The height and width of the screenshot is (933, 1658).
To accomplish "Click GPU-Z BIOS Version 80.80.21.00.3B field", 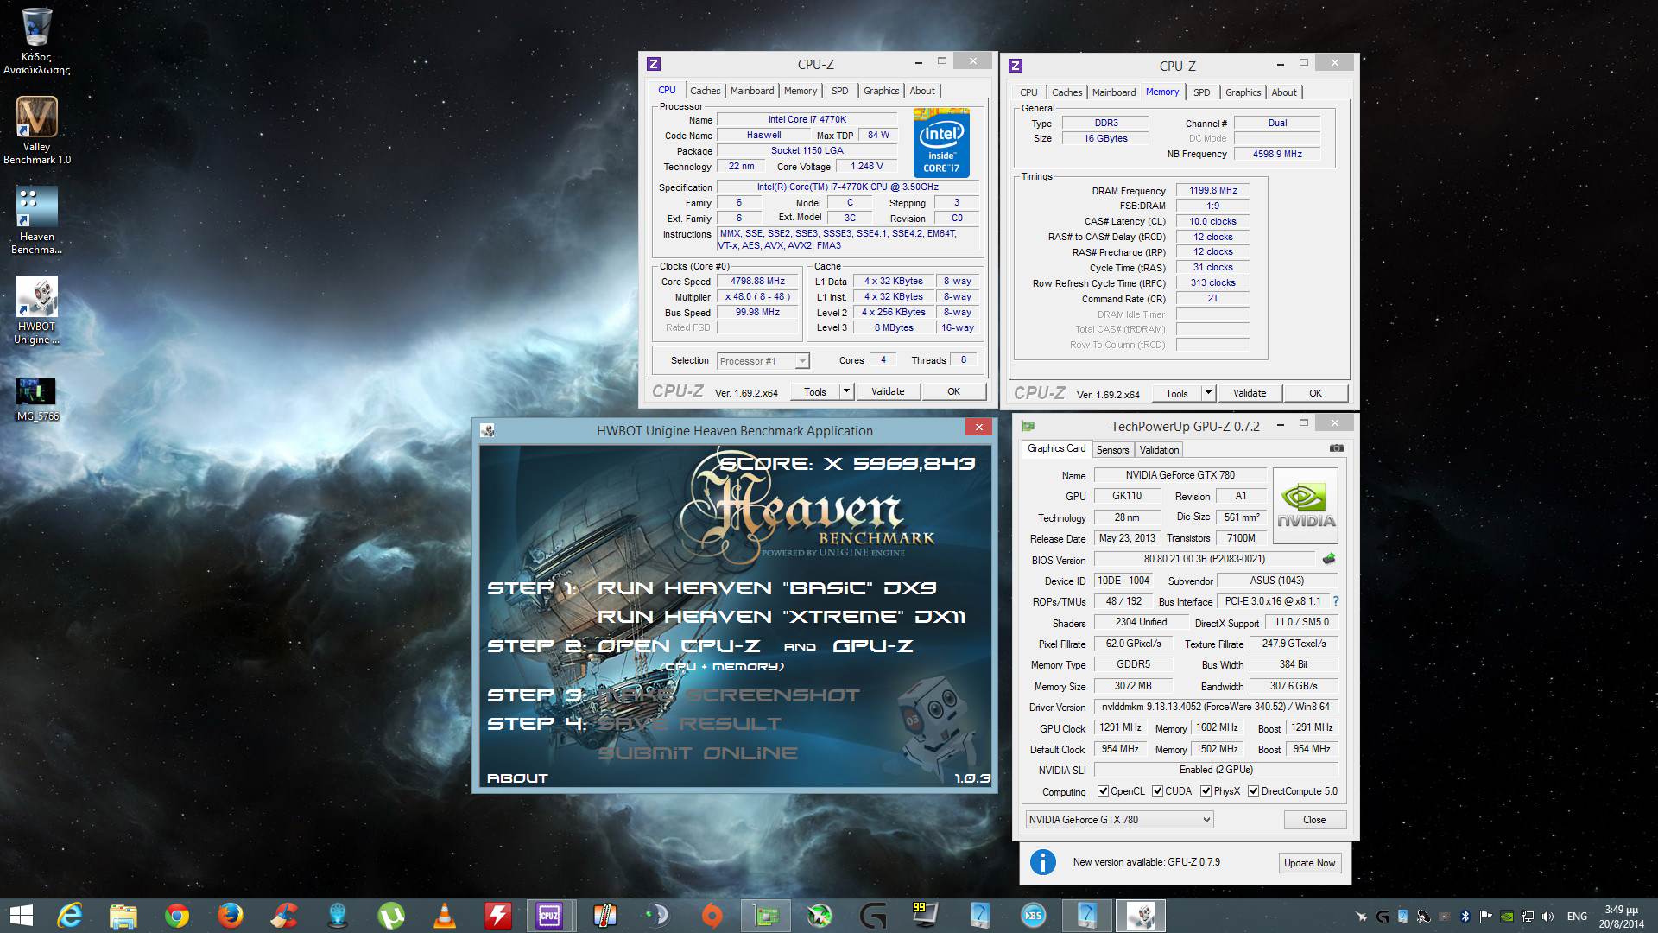I will 1204,559.
